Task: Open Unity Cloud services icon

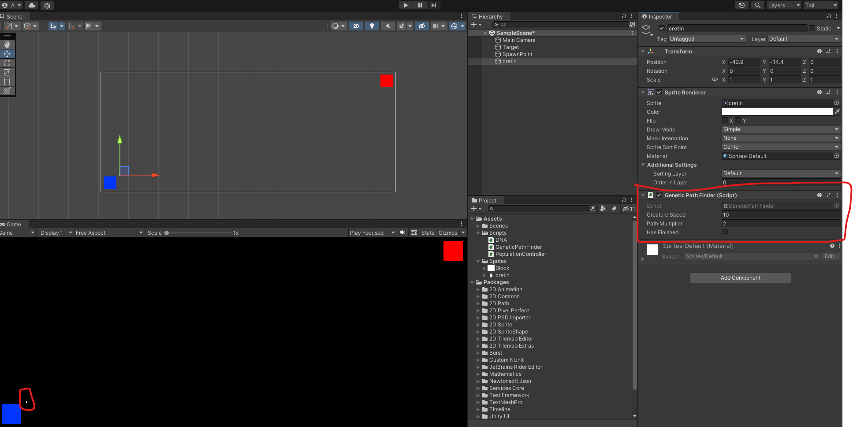Action: click(32, 5)
